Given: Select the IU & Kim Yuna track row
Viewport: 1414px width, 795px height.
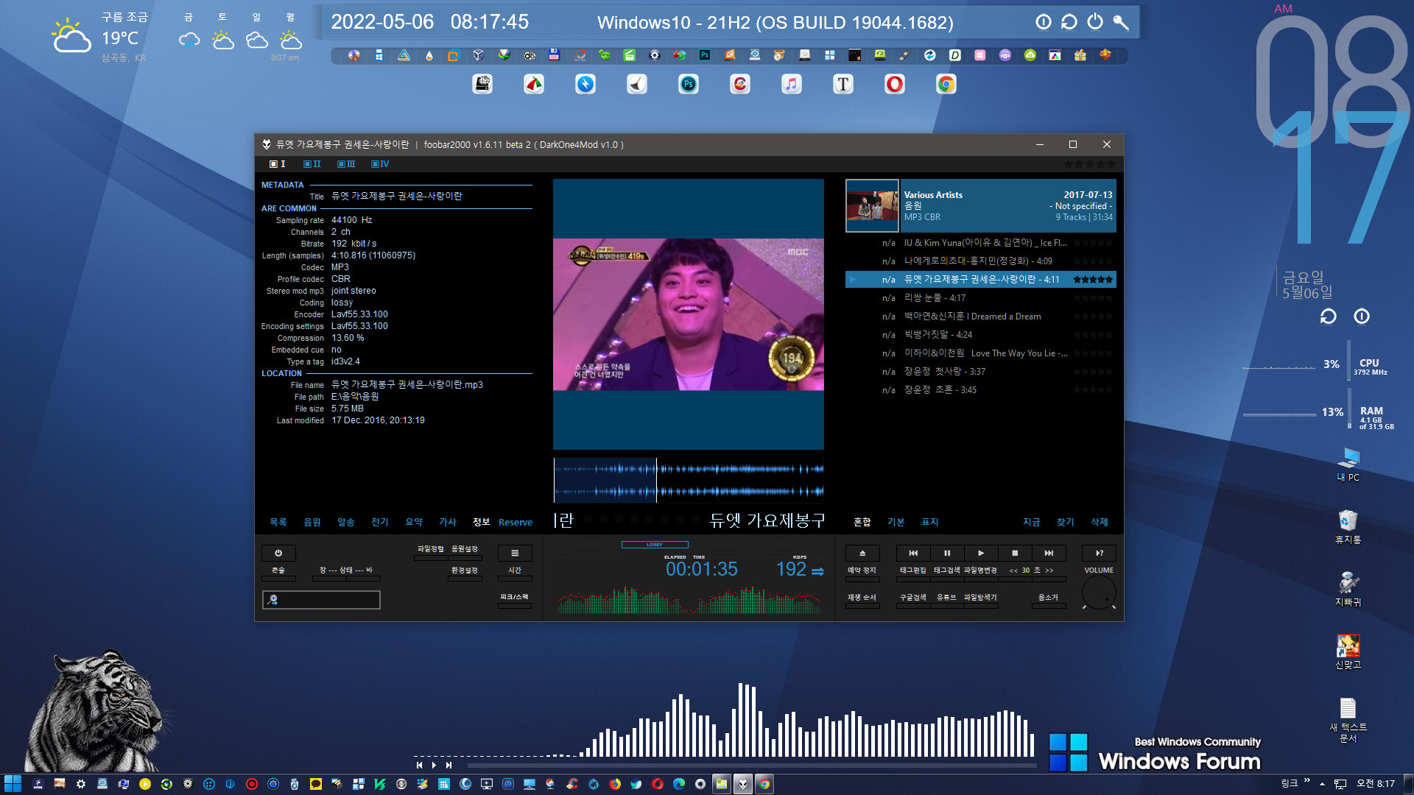Looking at the screenshot, I should pyautogui.click(x=981, y=243).
